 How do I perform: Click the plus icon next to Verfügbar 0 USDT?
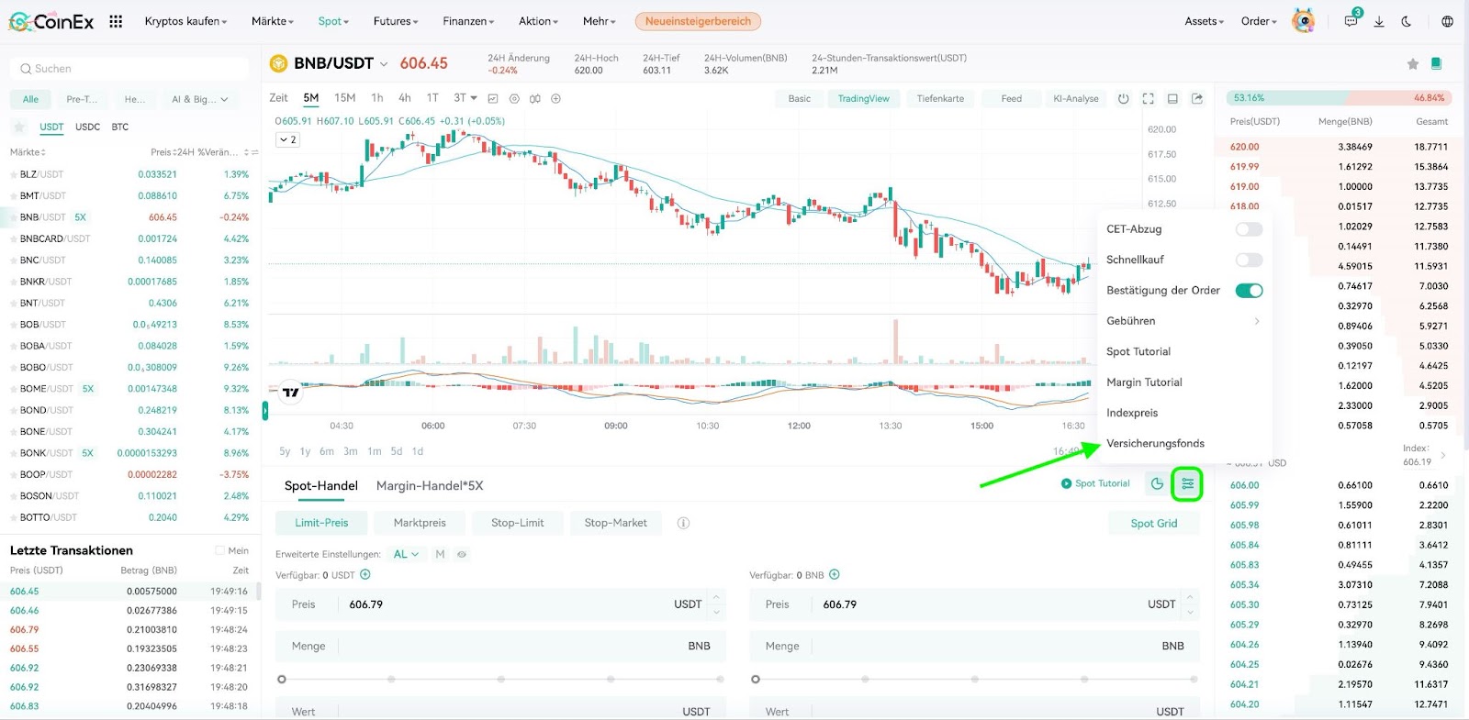pyautogui.click(x=365, y=575)
